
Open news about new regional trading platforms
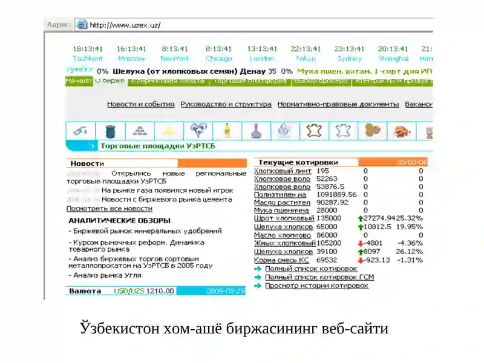click(157, 177)
